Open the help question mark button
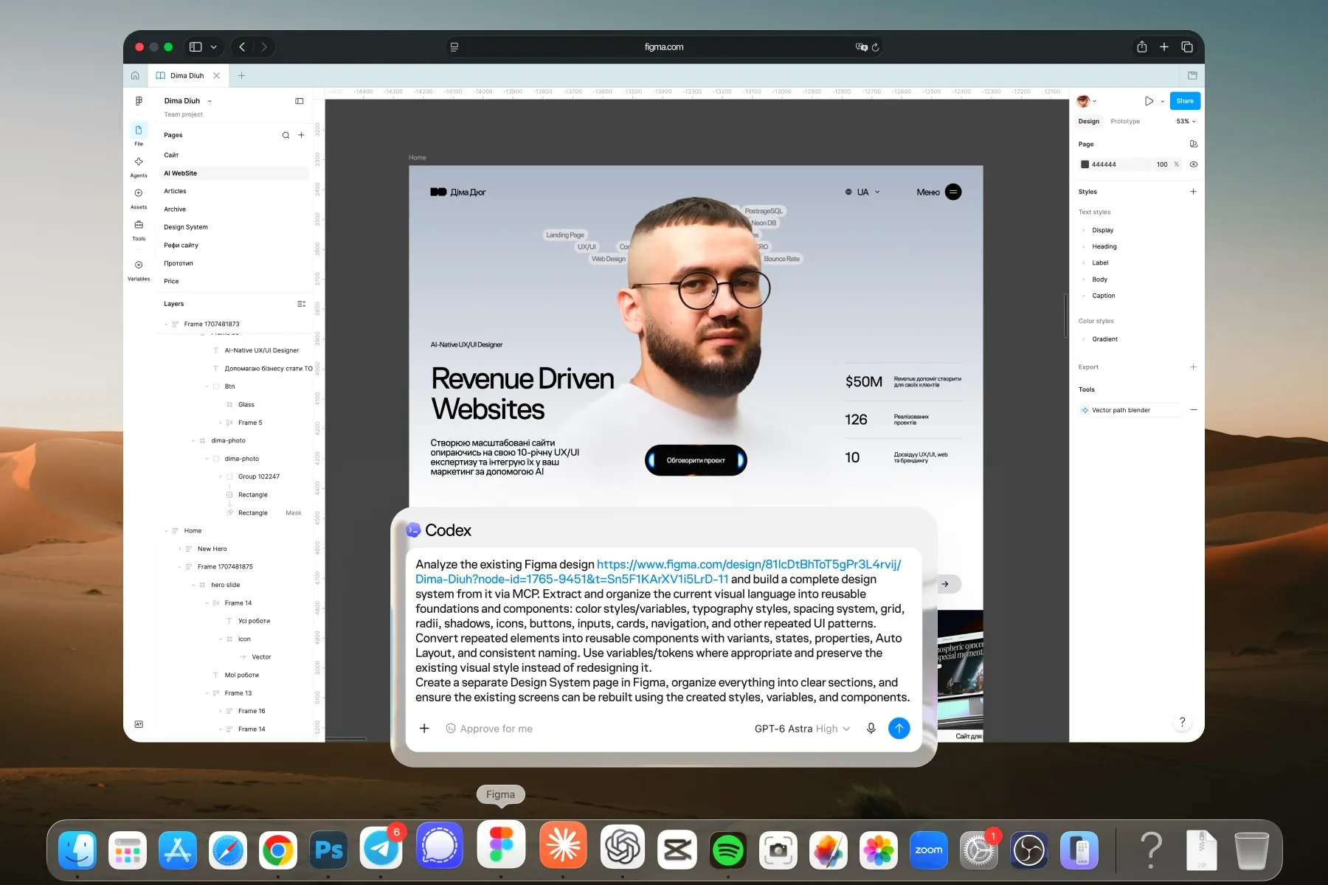 pyautogui.click(x=1182, y=722)
